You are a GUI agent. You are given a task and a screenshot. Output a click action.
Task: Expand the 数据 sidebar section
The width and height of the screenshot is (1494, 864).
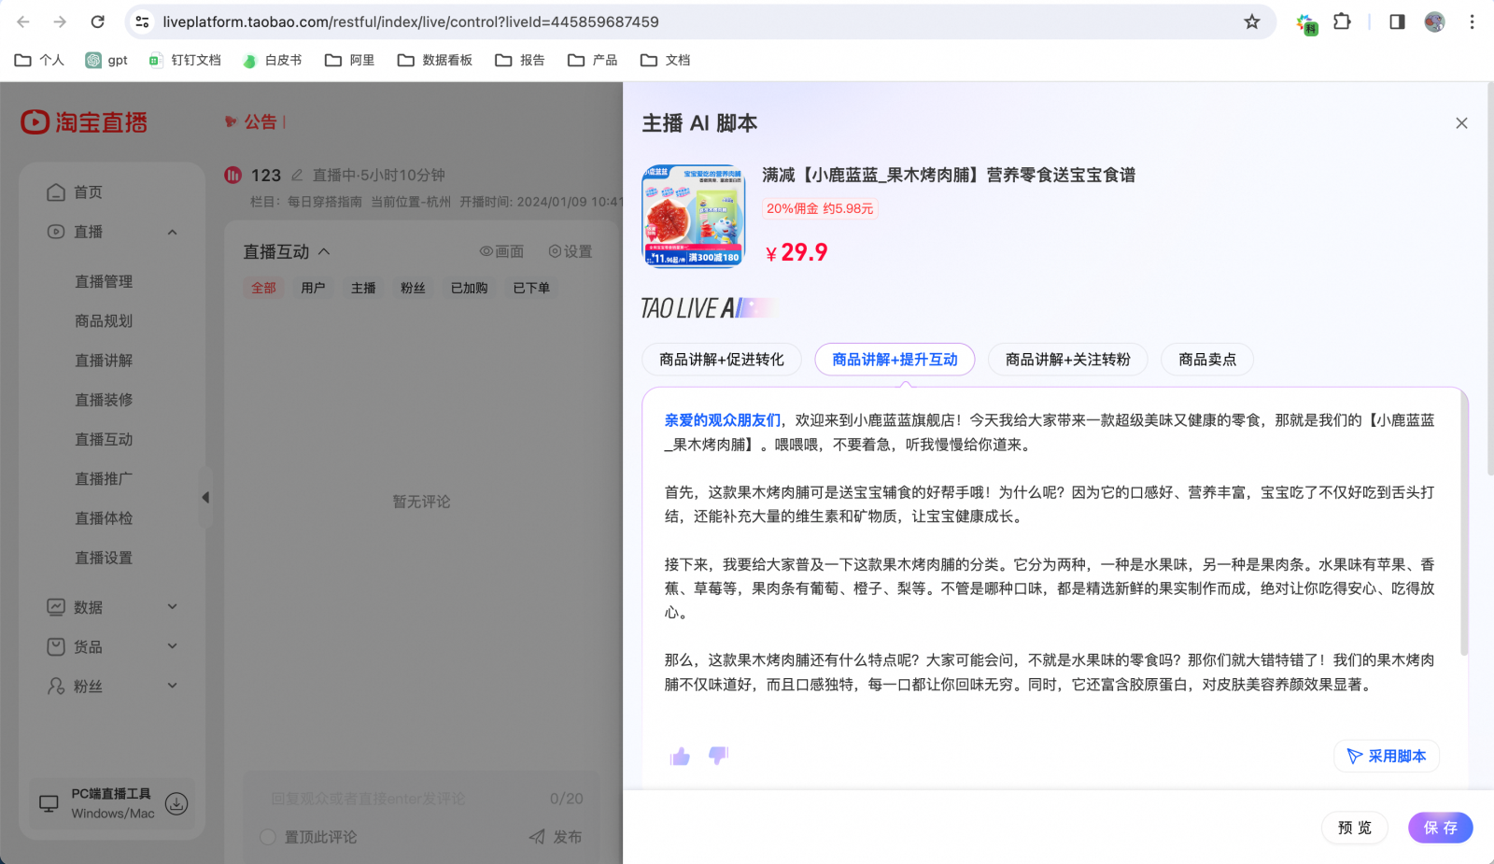pos(173,607)
